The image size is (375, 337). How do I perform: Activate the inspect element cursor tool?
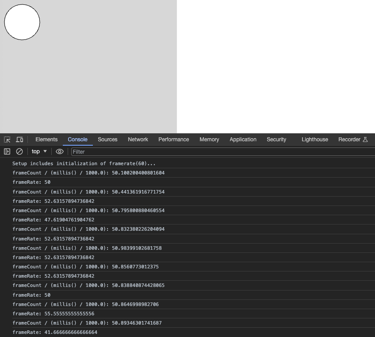pyautogui.click(x=7, y=139)
